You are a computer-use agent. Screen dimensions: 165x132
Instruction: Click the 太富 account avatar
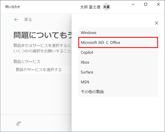[x=106, y=7]
